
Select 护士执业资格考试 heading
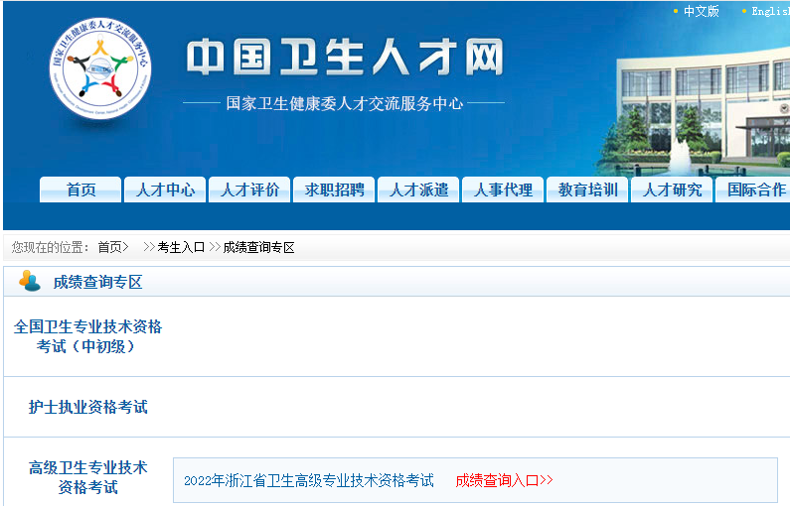pyautogui.click(x=87, y=407)
